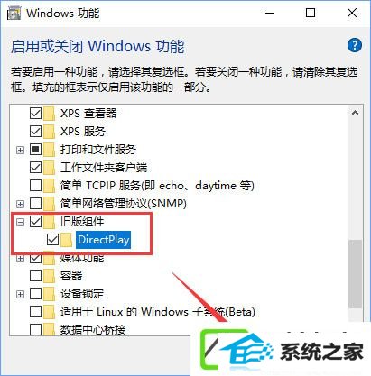The width and height of the screenshot is (371, 376).
Task: Click the folder icon next to 设备锁定
Action: (x=49, y=294)
